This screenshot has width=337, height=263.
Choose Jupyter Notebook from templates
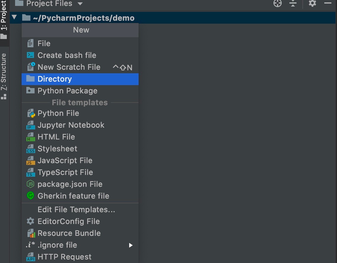[x=80, y=125]
